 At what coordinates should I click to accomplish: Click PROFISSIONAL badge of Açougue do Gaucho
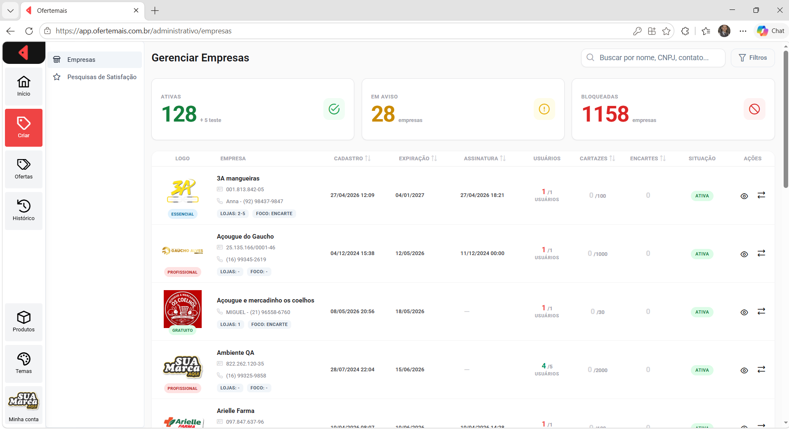coord(182,272)
